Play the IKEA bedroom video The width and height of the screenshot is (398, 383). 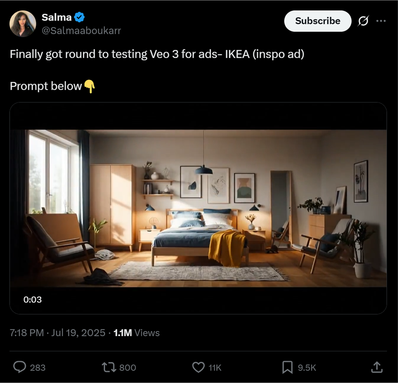(198, 208)
